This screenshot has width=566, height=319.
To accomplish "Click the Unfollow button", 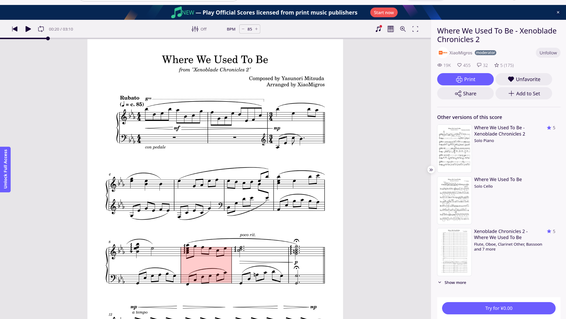I will (548, 53).
